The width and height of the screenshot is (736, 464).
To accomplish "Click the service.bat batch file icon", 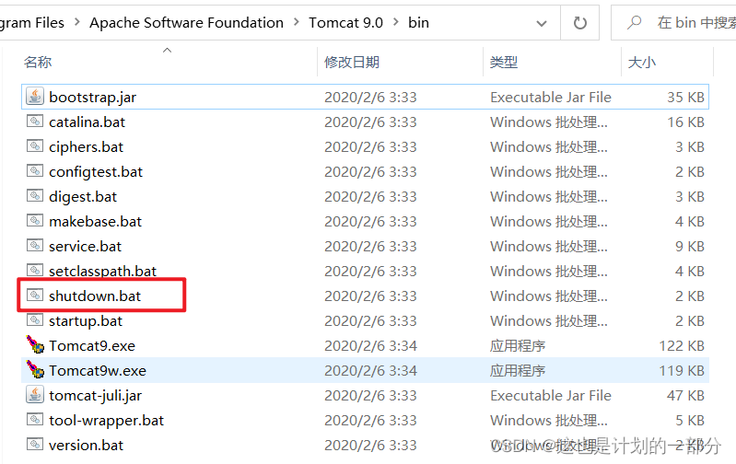I will [x=35, y=246].
